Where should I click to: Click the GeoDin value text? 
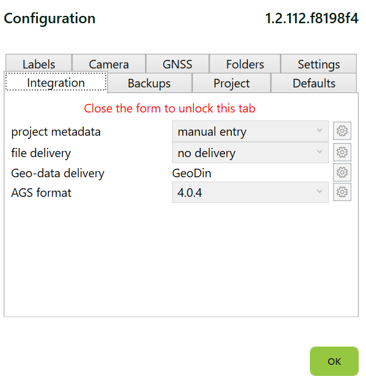(x=192, y=173)
